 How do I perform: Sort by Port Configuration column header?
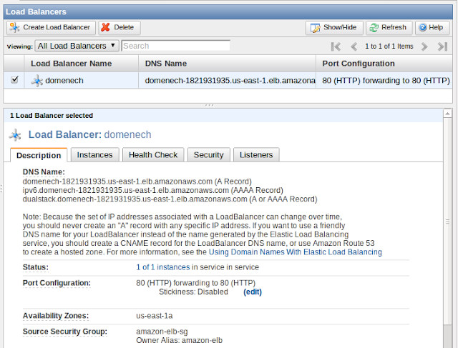click(x=384, y=64)
